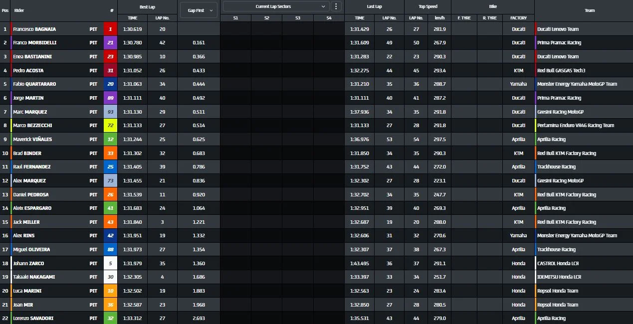633x324 pixels.
Task: Click top speed value 223.1
Action: point(440,181)
